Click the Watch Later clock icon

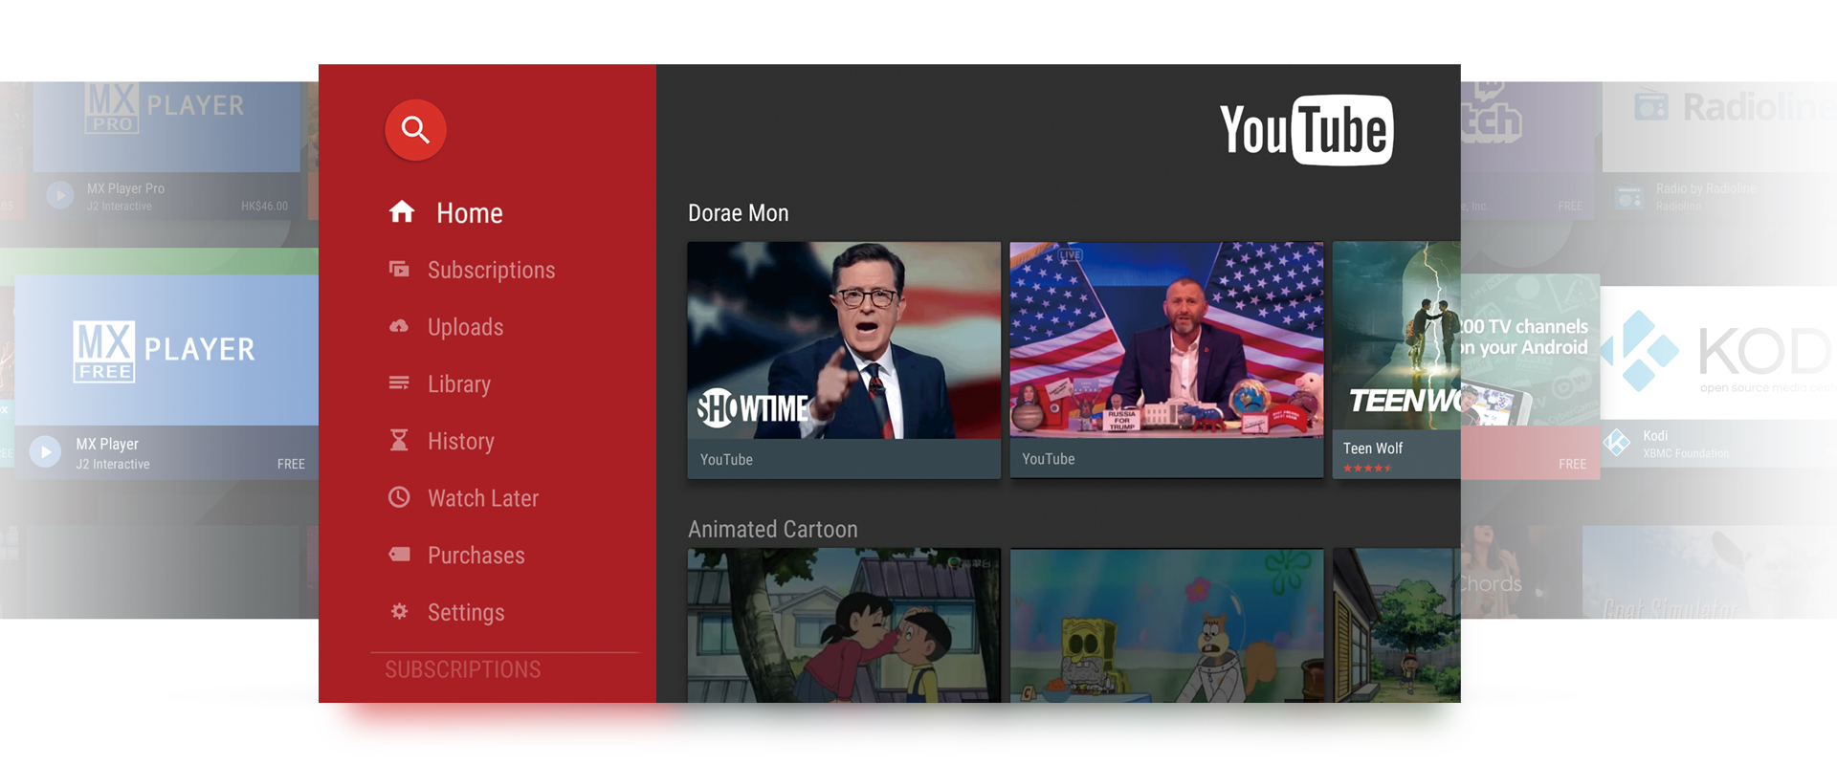[x=399, y=497]
